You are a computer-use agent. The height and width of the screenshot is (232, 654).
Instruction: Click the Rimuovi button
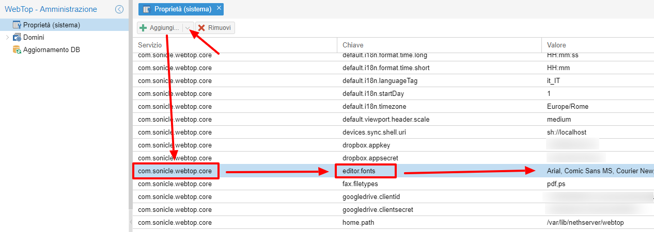coord(215,28)
